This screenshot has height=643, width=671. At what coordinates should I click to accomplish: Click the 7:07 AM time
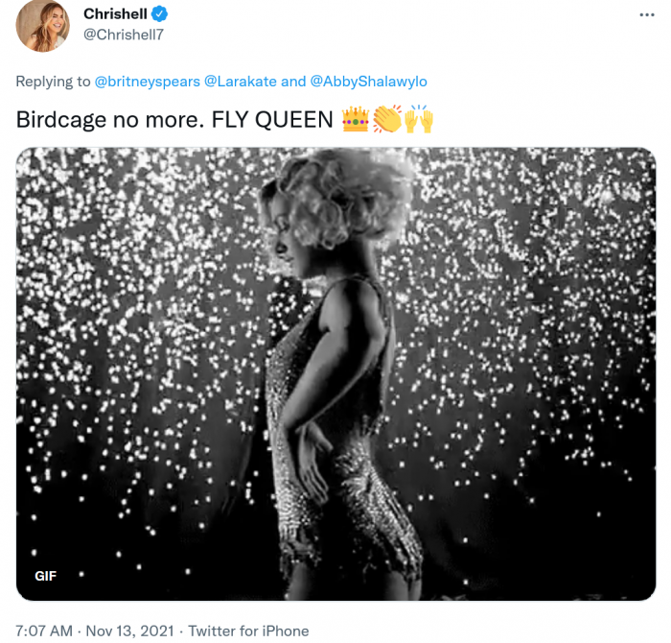pos(45,631)
